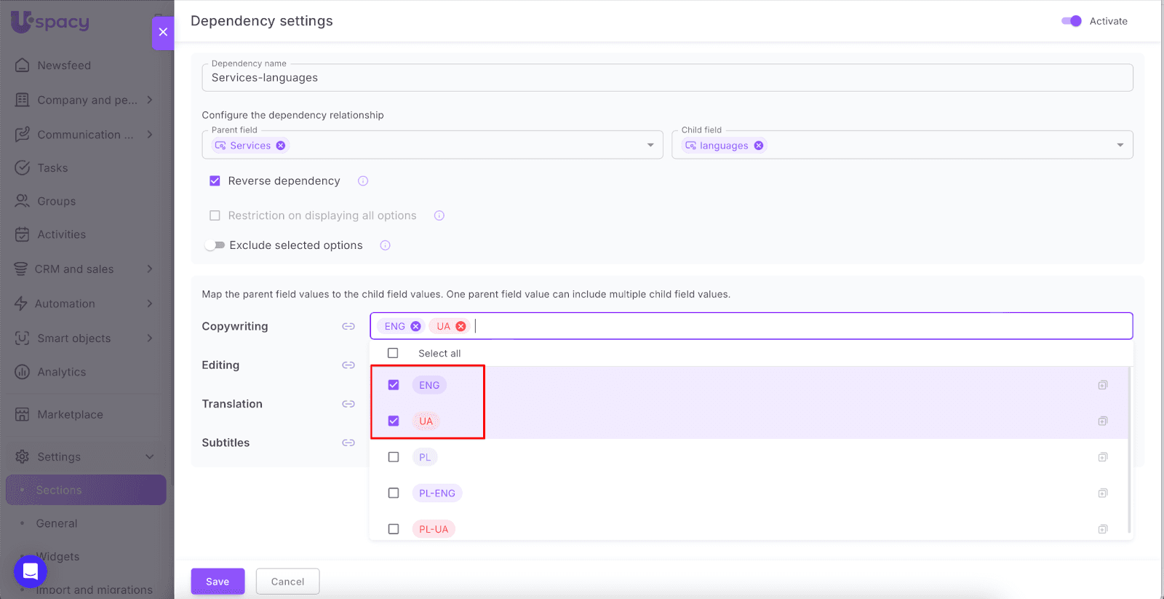
Task: Click the info icon next to Reverse dependency
Action: pos(363,181)
